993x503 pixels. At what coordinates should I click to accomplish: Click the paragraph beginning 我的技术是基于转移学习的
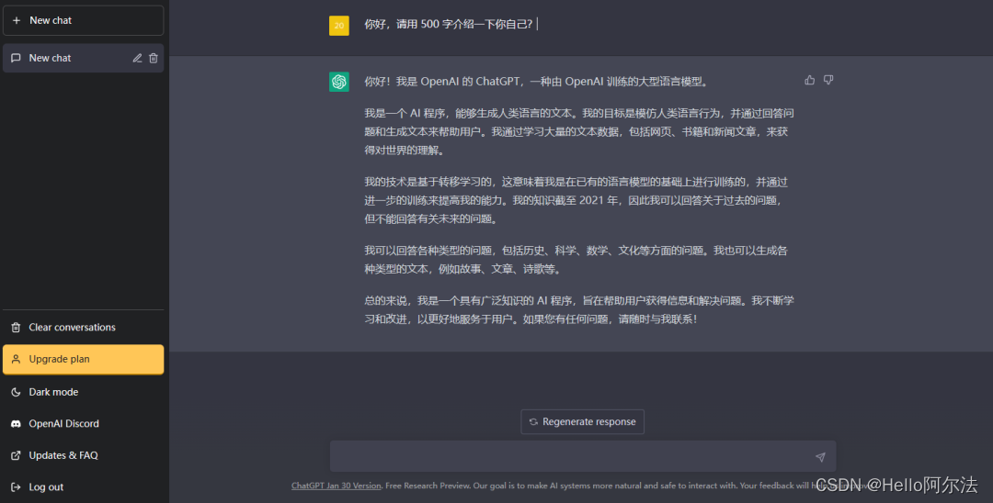coord(576,200)
